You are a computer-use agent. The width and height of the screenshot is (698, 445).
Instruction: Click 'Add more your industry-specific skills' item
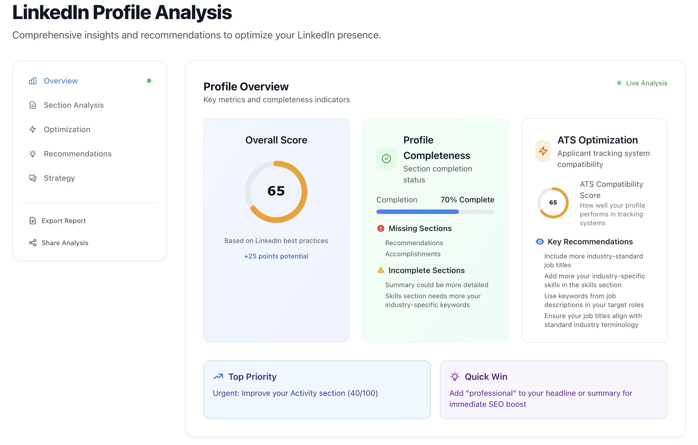pyautogui.click(x=594, y=280)
